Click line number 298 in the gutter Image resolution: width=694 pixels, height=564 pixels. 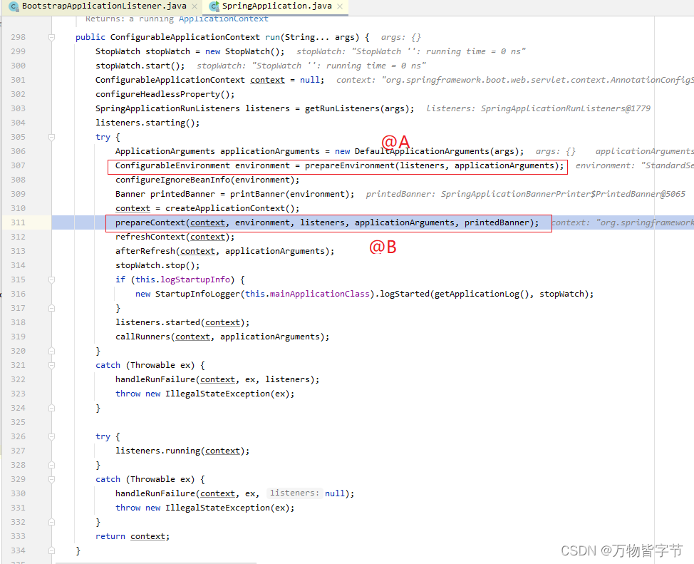pos(18,37)
